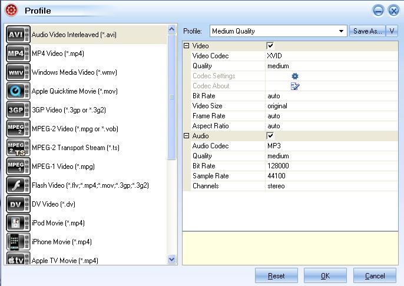
Task: Select MPEG-1 Video (*.mpg) label
Action: click(x=63, y=167)
